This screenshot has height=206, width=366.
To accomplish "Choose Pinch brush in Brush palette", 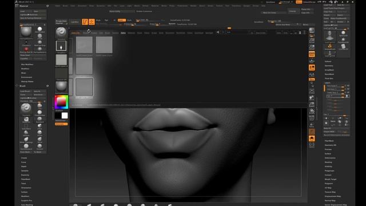I will pos(39,133).
